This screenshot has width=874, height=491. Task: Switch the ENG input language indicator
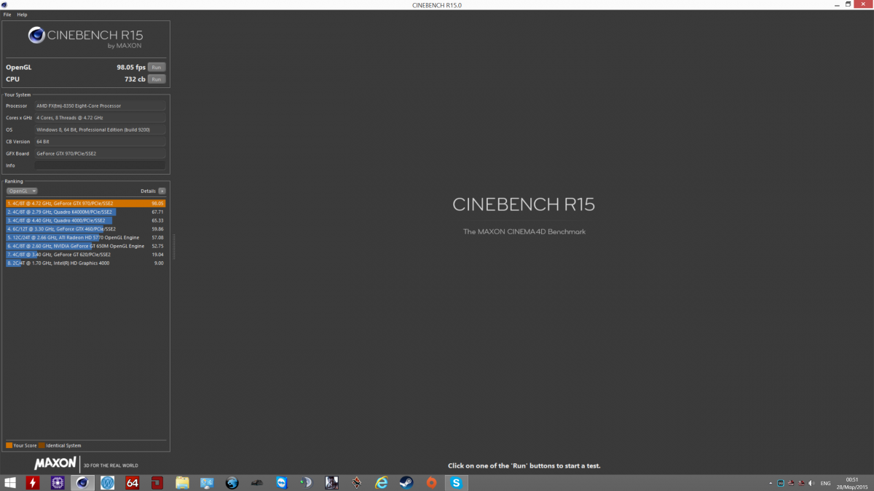(826, 483)
